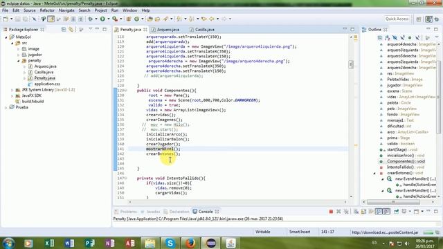The image size is (443, 249).
Task: Click the Sort icon in Outline toolbar
Action: (x=388, y=37)
